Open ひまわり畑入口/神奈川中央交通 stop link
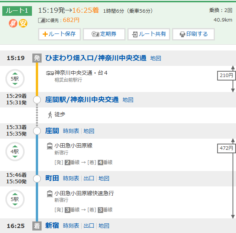 [x=96, y=58]
